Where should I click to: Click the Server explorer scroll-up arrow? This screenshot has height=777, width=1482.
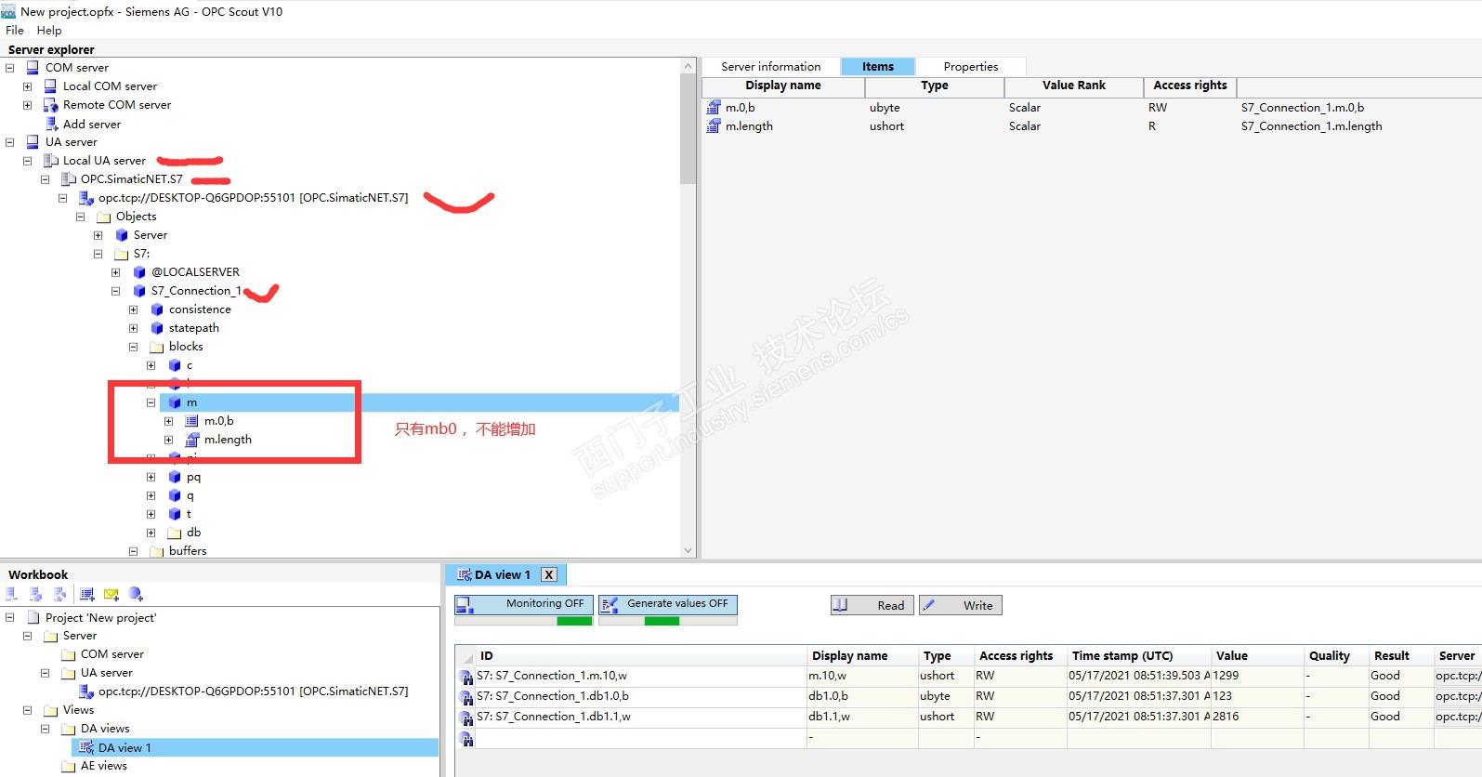(x=688, y=66)
